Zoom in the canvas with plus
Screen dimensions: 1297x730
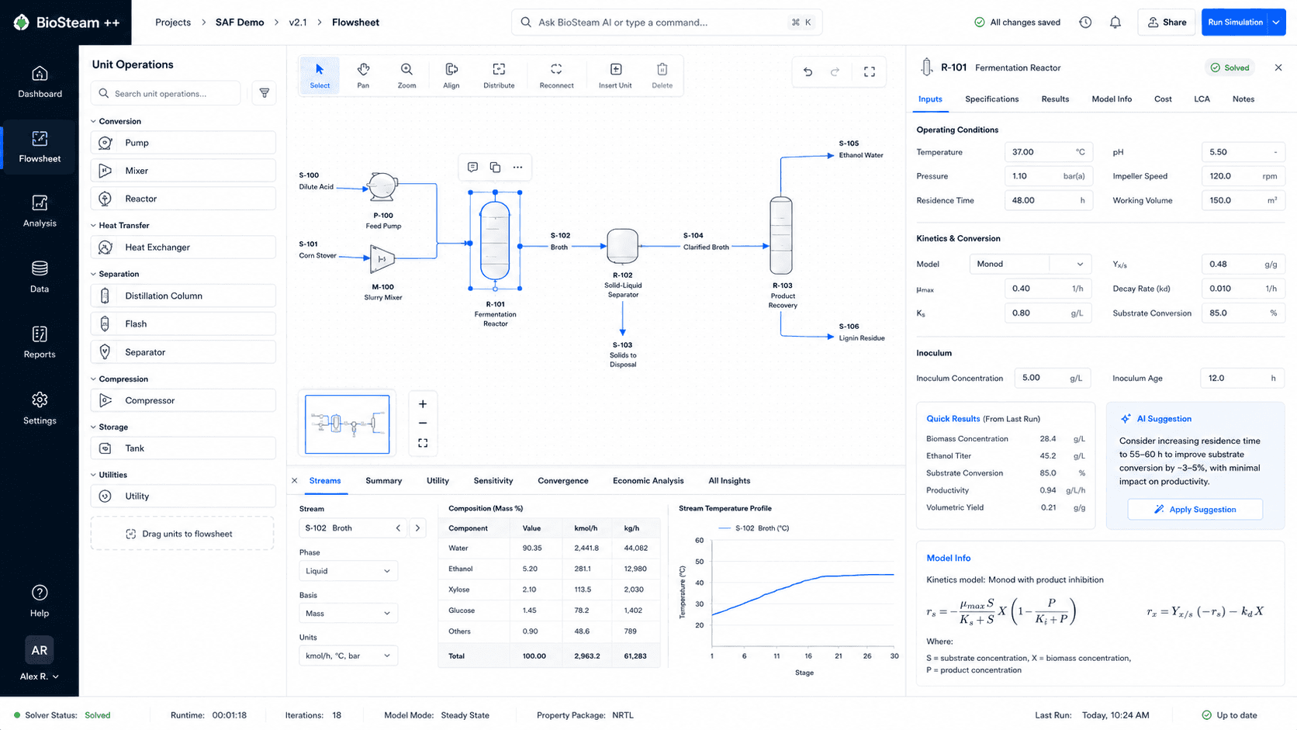[423, 404]
